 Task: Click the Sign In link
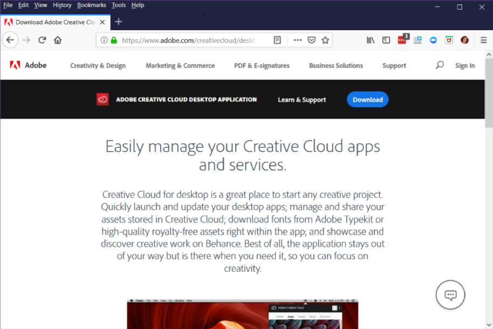point(465,65)
